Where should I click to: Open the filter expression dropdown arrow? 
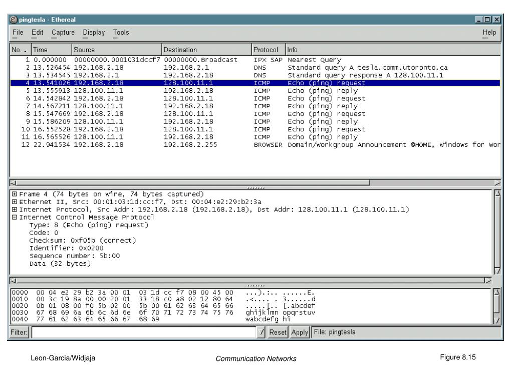click(261, 332)
